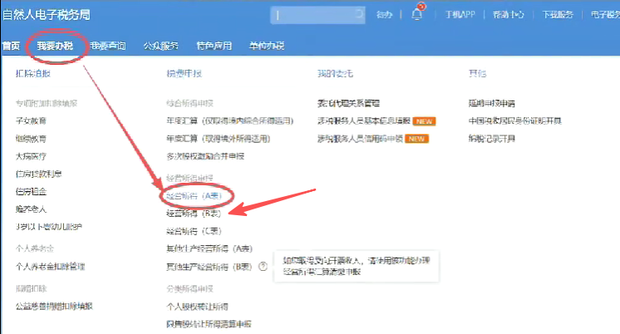Open the 公众服务 tab

[160, 46]
